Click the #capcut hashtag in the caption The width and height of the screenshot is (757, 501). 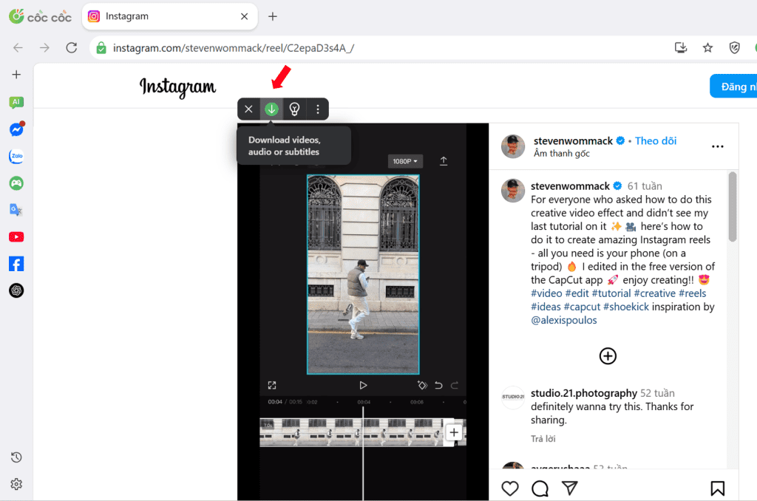coord(583,306)
